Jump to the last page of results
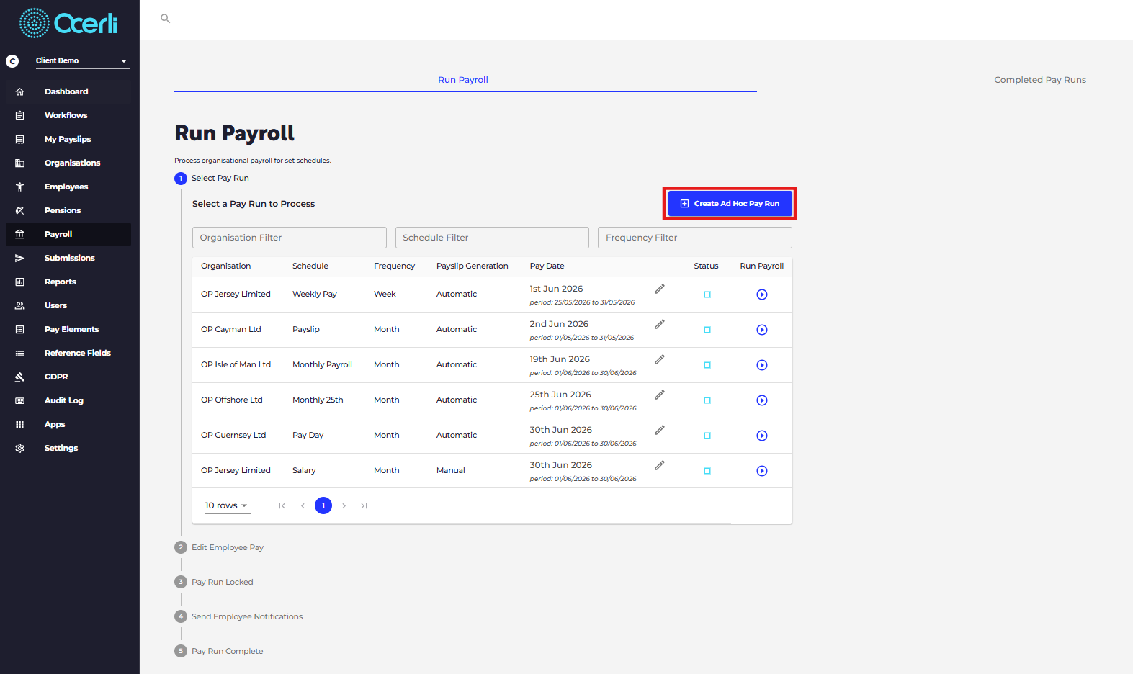 (x=364, y=505)
